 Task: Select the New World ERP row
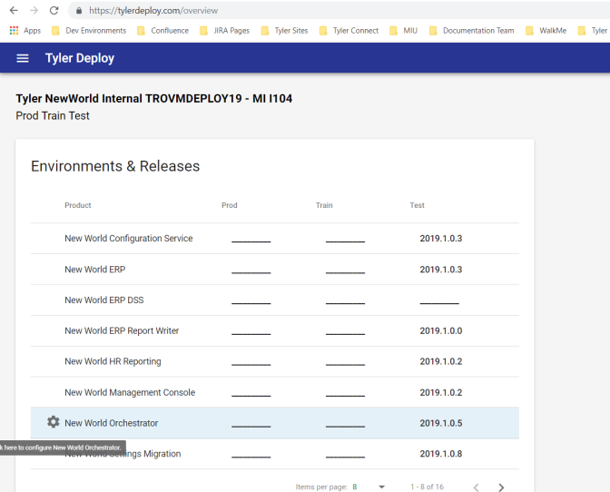pos(95,270)
